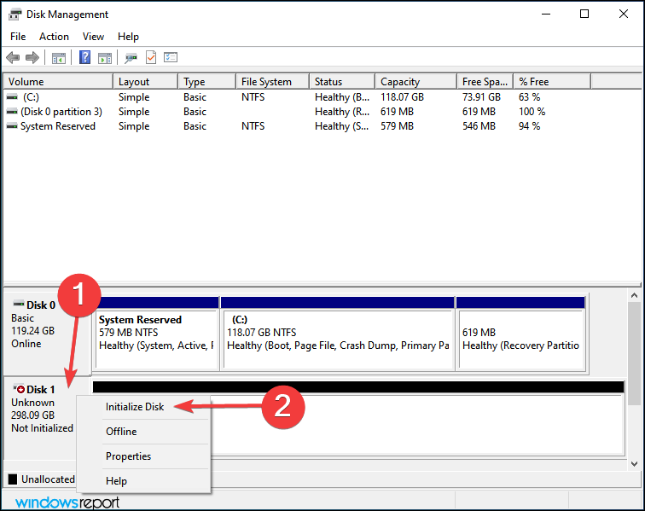Screen dimensions: 645x511
Task: Toggle the Show/Hide Action Pane icon
Action: (105, 57)
